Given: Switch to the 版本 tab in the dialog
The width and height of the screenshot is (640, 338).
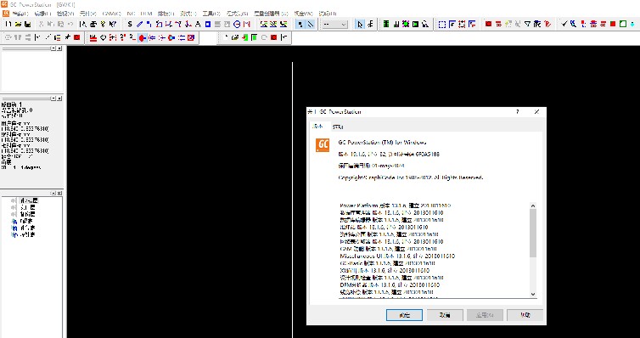Looking at the screenshot, I should click(317, 127).
